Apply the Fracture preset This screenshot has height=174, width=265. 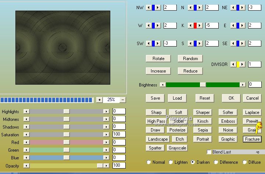tap(252, 139)
